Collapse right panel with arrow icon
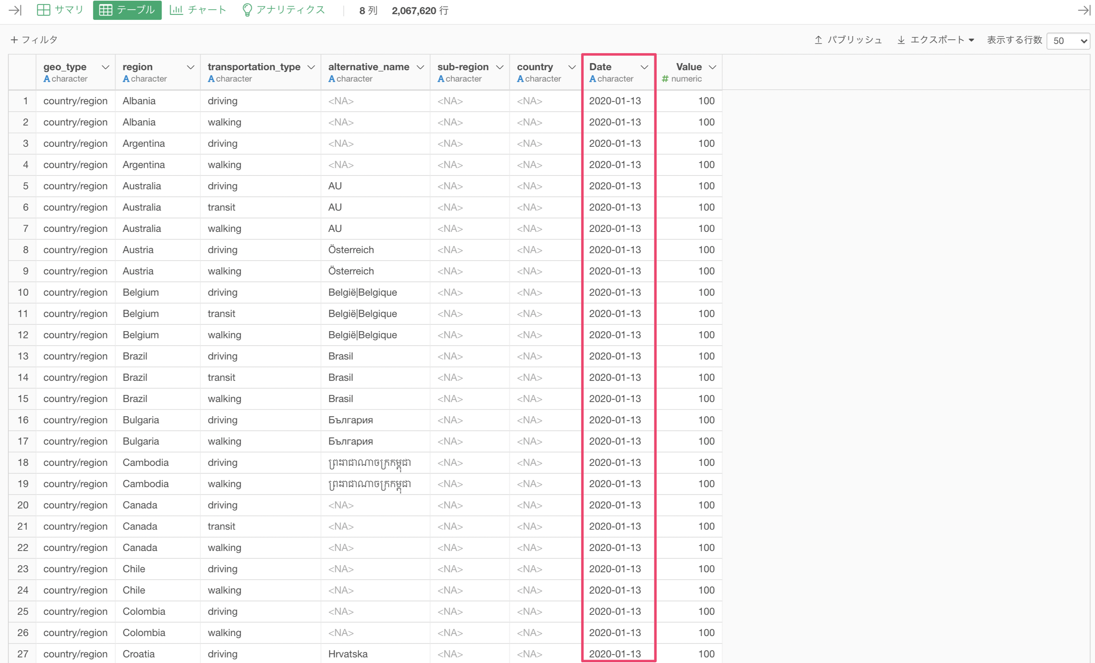This screenshot has height=663, width=1095. (1084, 10)
